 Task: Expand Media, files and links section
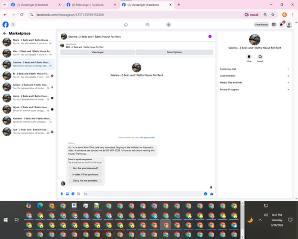pyautogui.click(x=254, y=82)
